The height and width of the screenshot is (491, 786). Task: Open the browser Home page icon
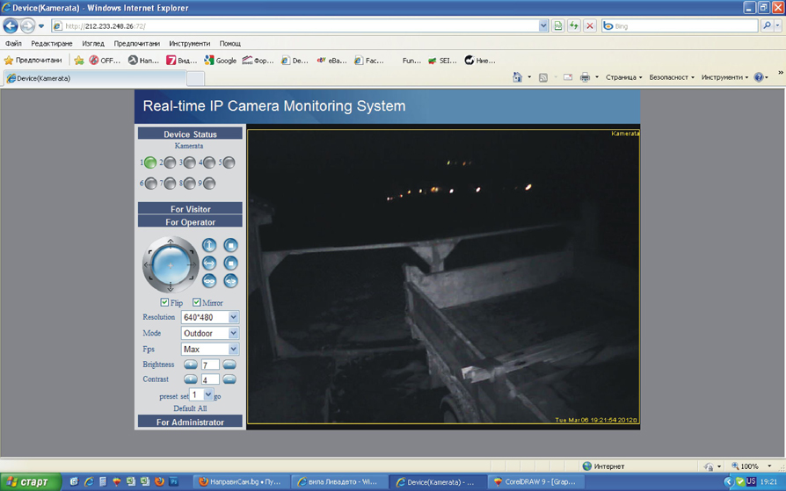click(x=517, y=77)
